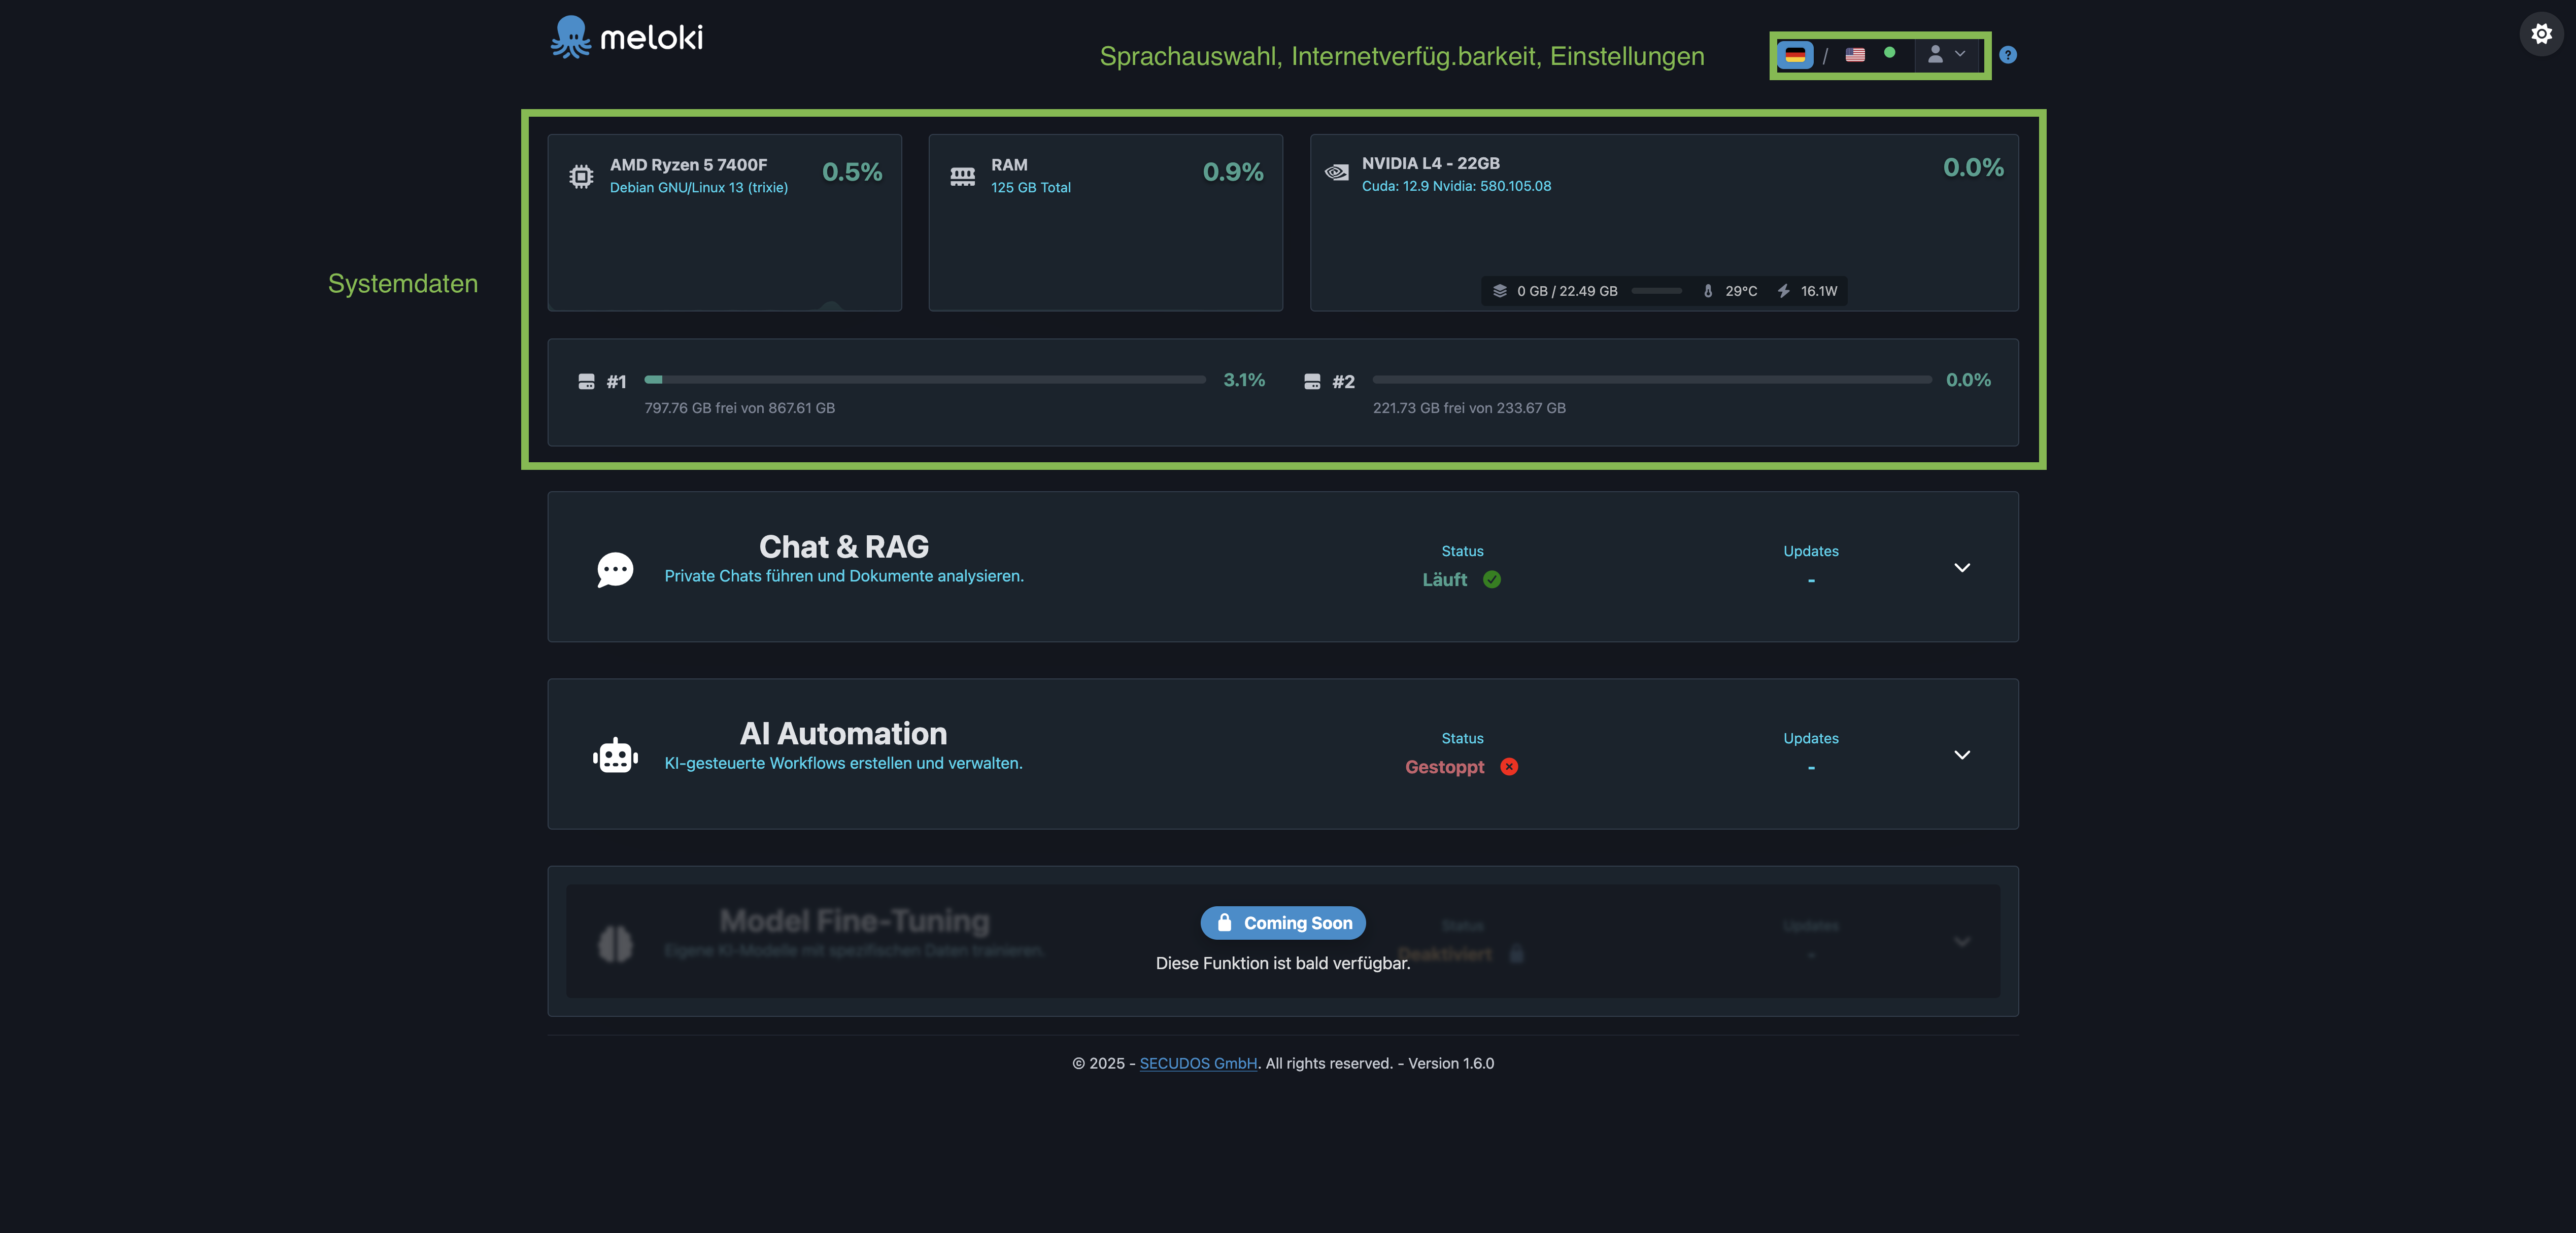This screenshot has height=1233, width=2576.
Task: Click the Chat & RAG title
Action: pyautogui.click(x=843, y=546)
